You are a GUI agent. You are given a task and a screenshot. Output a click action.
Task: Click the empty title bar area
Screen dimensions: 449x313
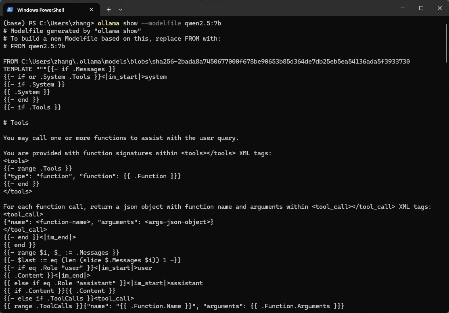[x=258, y=8]
